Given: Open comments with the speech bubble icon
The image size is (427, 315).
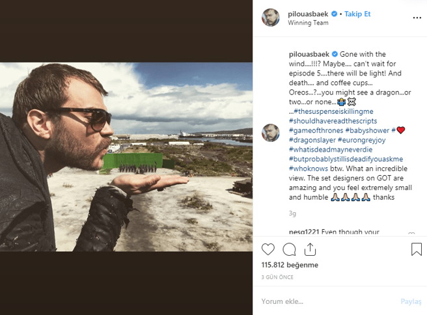Looking at the screenshot, I should pyautogui.click(x=290, y=249).
